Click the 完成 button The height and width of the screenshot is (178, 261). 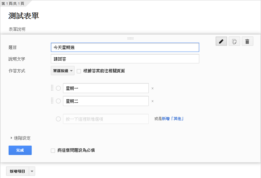[x=20, y=150]
